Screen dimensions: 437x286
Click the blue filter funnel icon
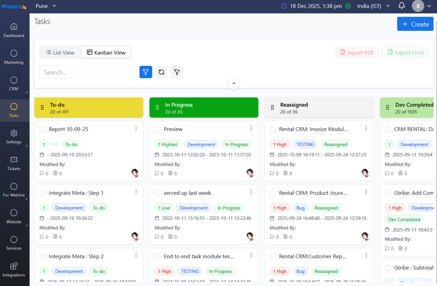[146, 72]
